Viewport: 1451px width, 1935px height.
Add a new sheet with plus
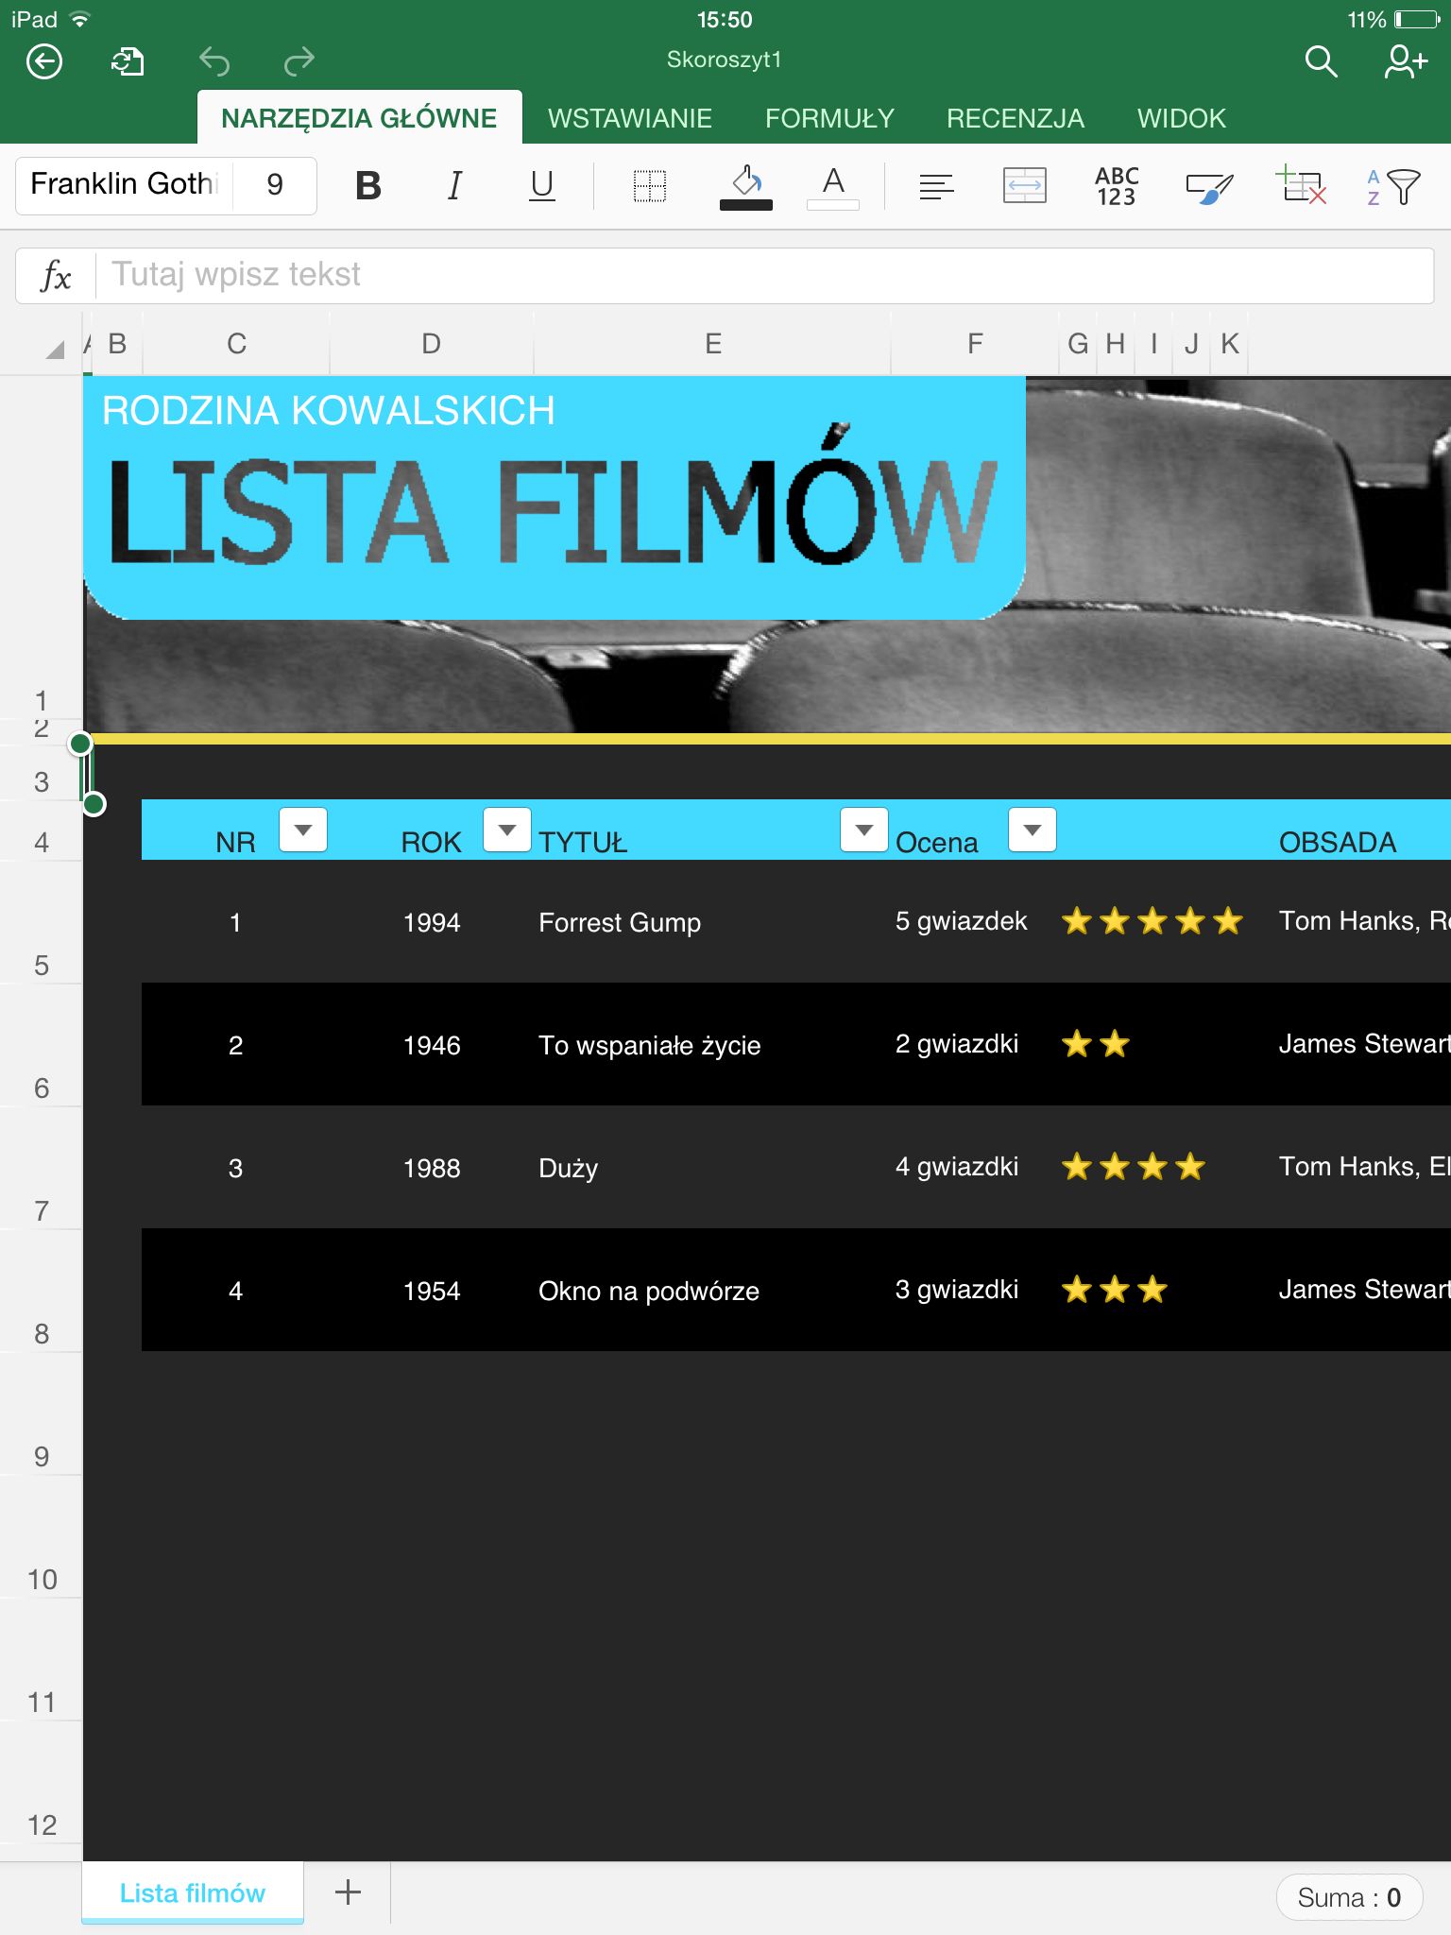(x=348, y=1892)
